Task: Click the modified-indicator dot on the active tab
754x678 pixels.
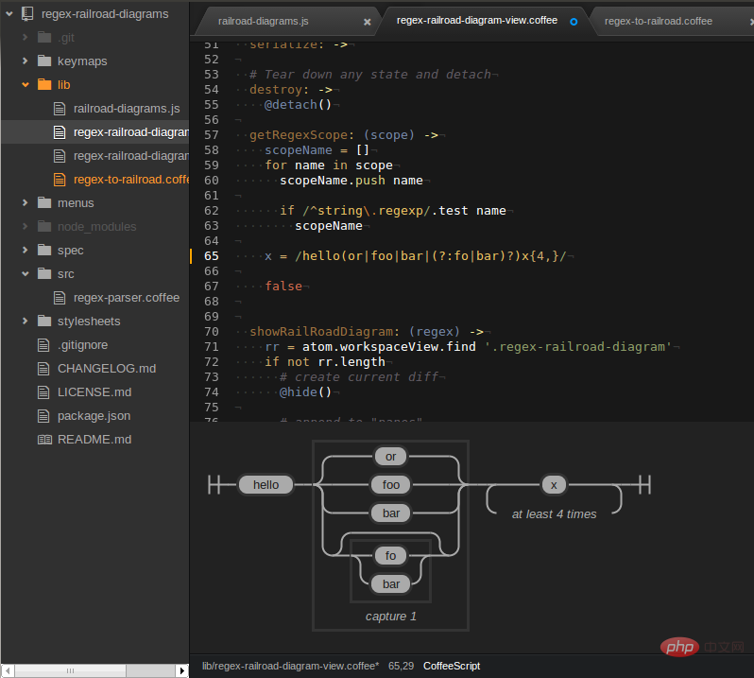Action: (x=574, y=22)
